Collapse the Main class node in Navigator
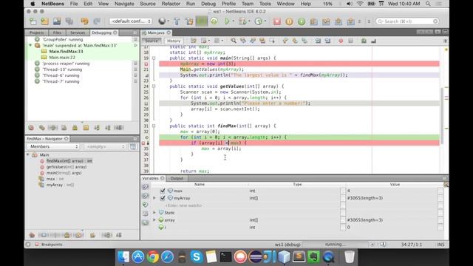The width and height of the screenshot is (473, 266). [x=28, y=154]
